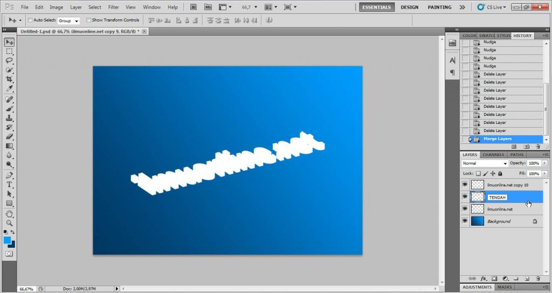Select the Blur tool
Viewport: 552px width, 293px height.
click(x=9, y=155)
